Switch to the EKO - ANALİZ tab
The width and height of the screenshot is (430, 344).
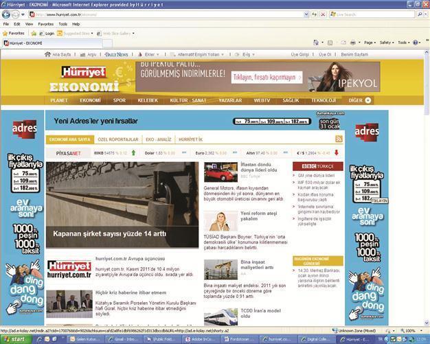tap(159, 139)
